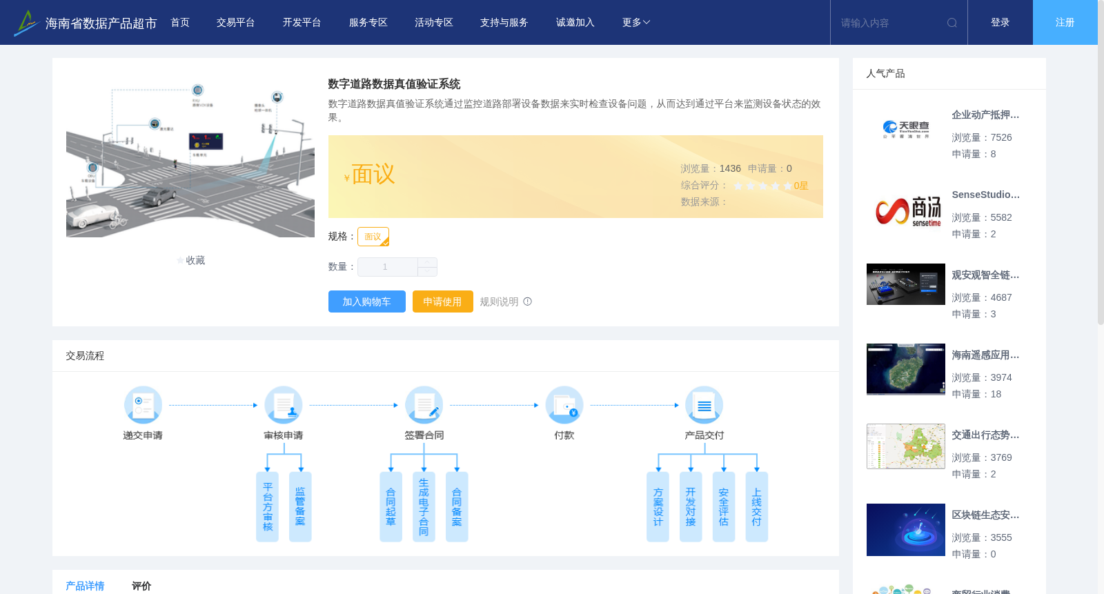This screenshot has height=594, width=1104.
Task: Open the 企业动产抵押... product title
Action: [x=985, y=115]
